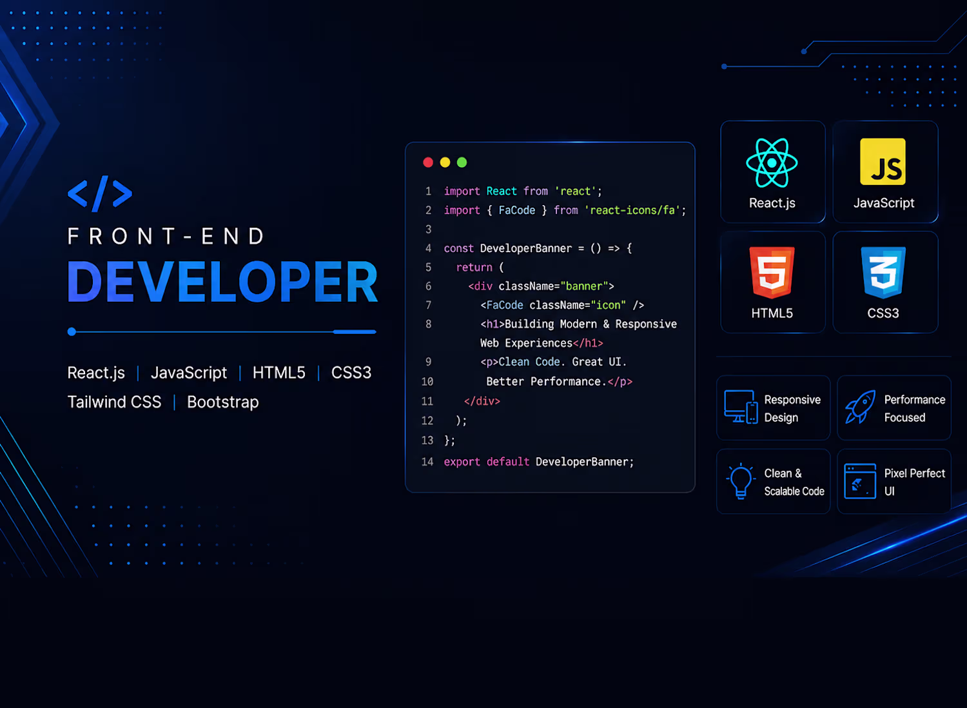Viewport: 967px width, 708px height.
Task: Click code text "<p>Clean Code. Great UI."
Action: tap(554, 362)
